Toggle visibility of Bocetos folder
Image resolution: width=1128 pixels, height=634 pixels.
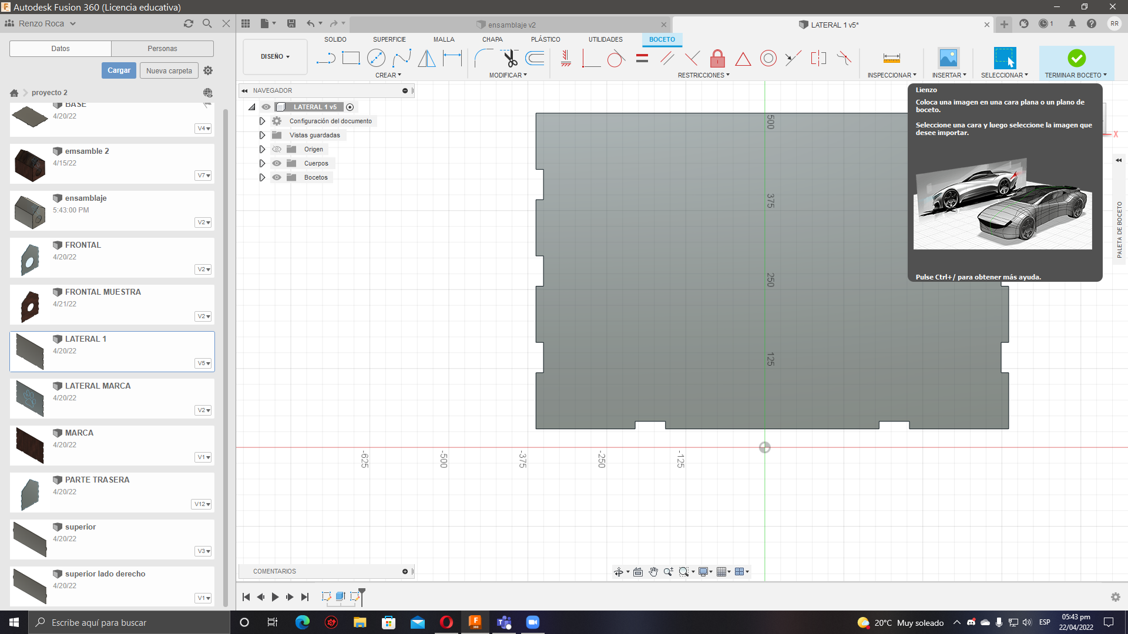click(x=277, y=177)
